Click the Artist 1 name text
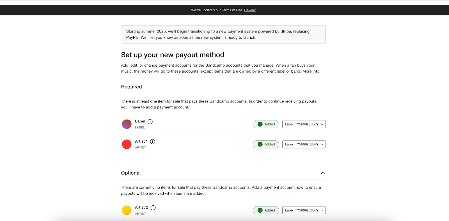Screen dimensions: 449x221 pos(141,141)
